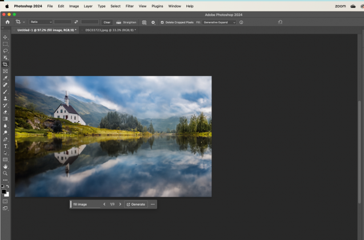Open the Fill Generative Expand dropdown
Viewport: 364px width, 240px height.
pos(219,22)
